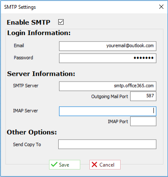This screenshot has width=168, height=177.
Task: Click into the Password field
Action: pyautogui.click(x=108, y=58)
